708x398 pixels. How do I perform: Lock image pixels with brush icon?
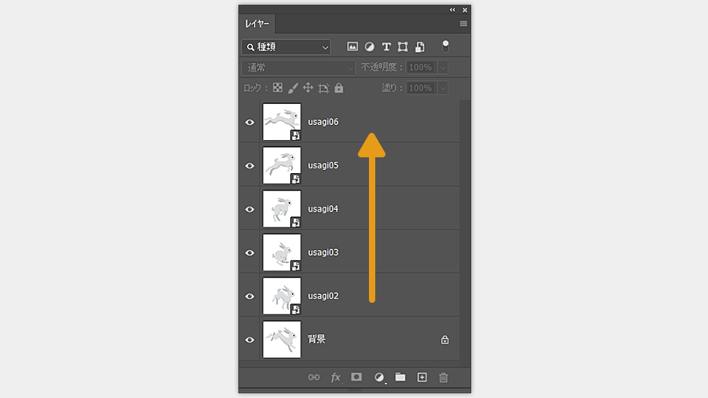[x=293, y=88]
